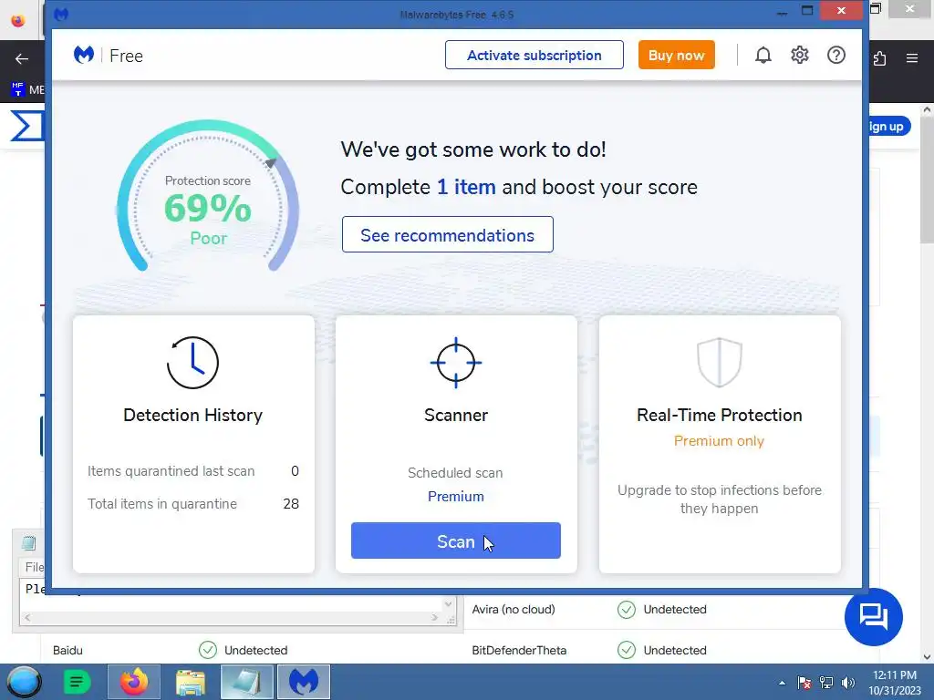Click Activate subscription button
This screenshot has height=700, width=934.
534,55
